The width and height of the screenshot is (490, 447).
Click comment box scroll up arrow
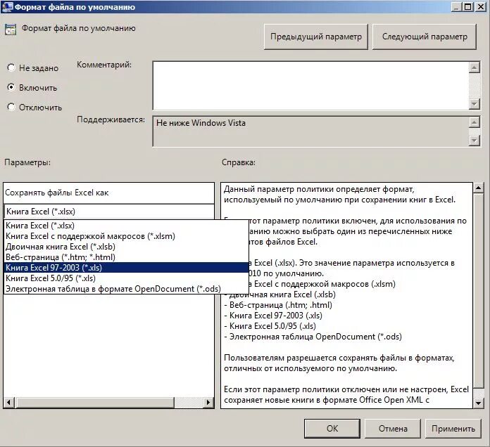point(475,67)
